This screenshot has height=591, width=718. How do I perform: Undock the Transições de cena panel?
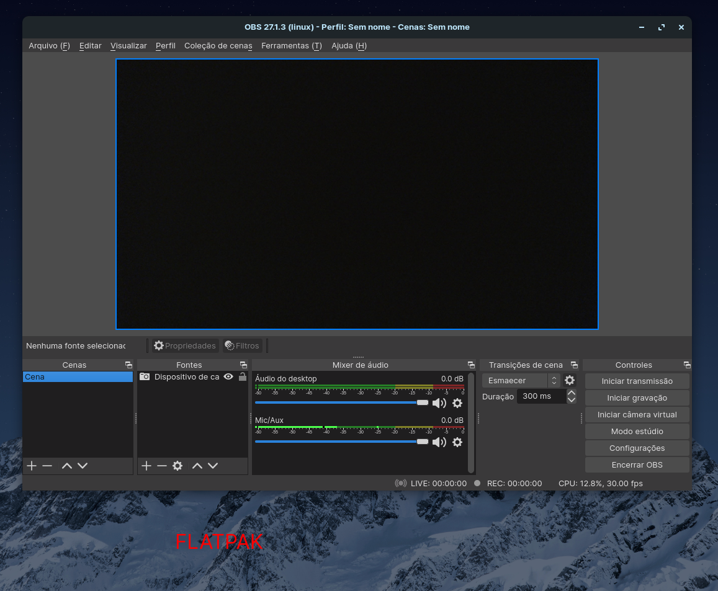click(574, 365)
